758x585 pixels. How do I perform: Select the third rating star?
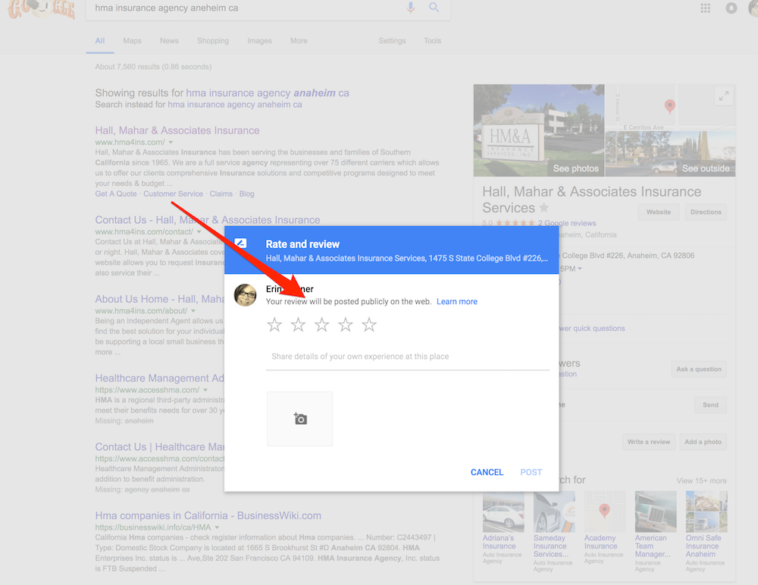(322, 325)
